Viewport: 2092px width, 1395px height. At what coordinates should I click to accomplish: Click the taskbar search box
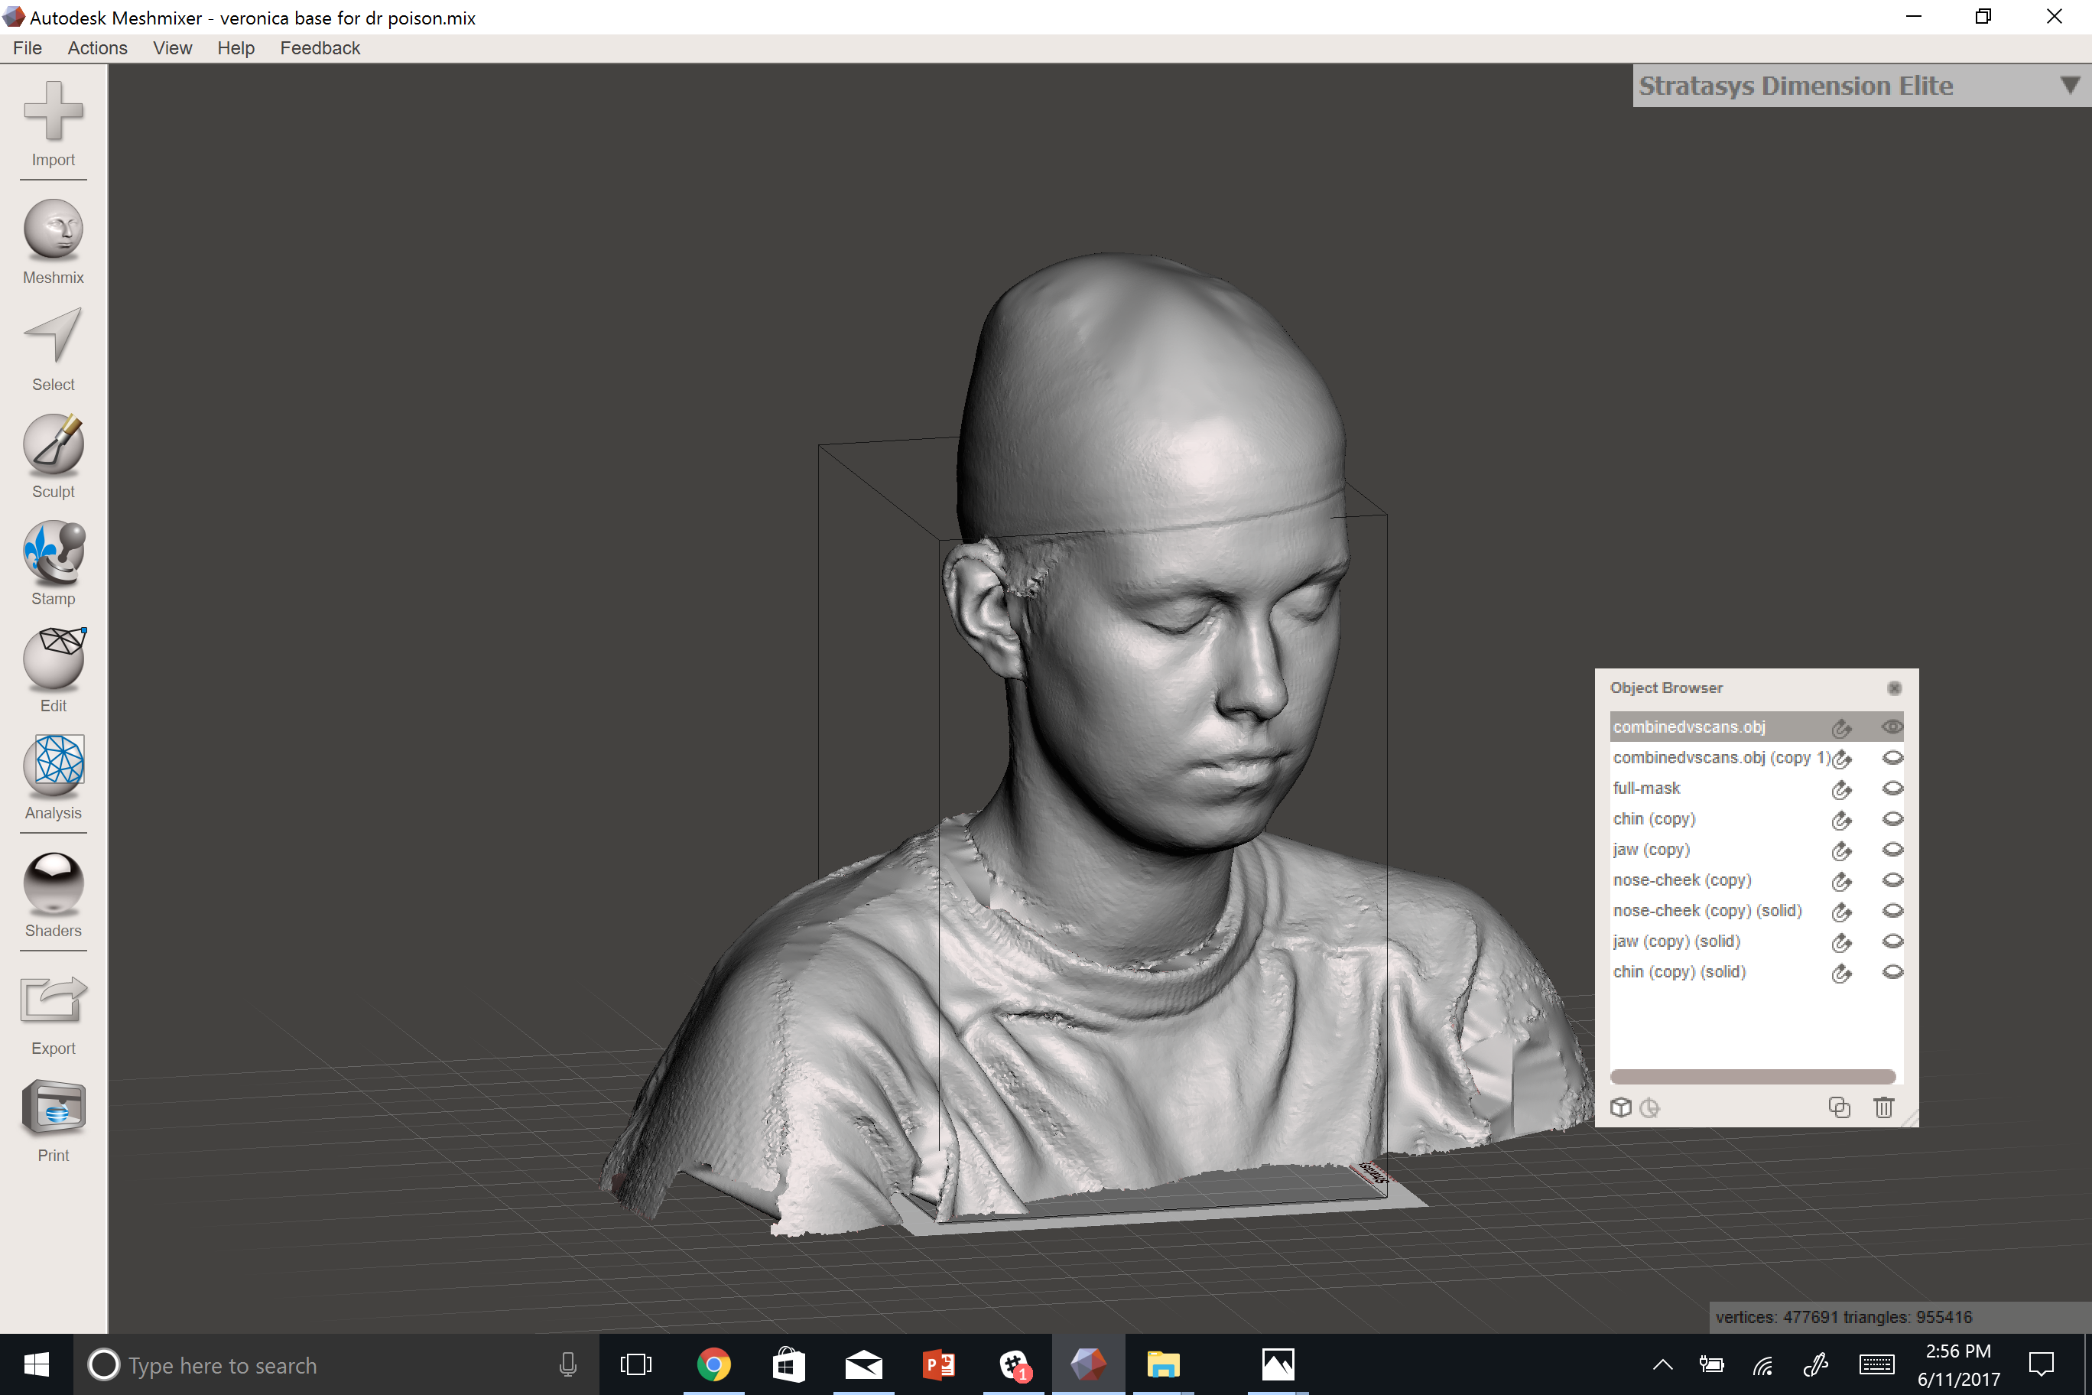tap(336, 1364)
